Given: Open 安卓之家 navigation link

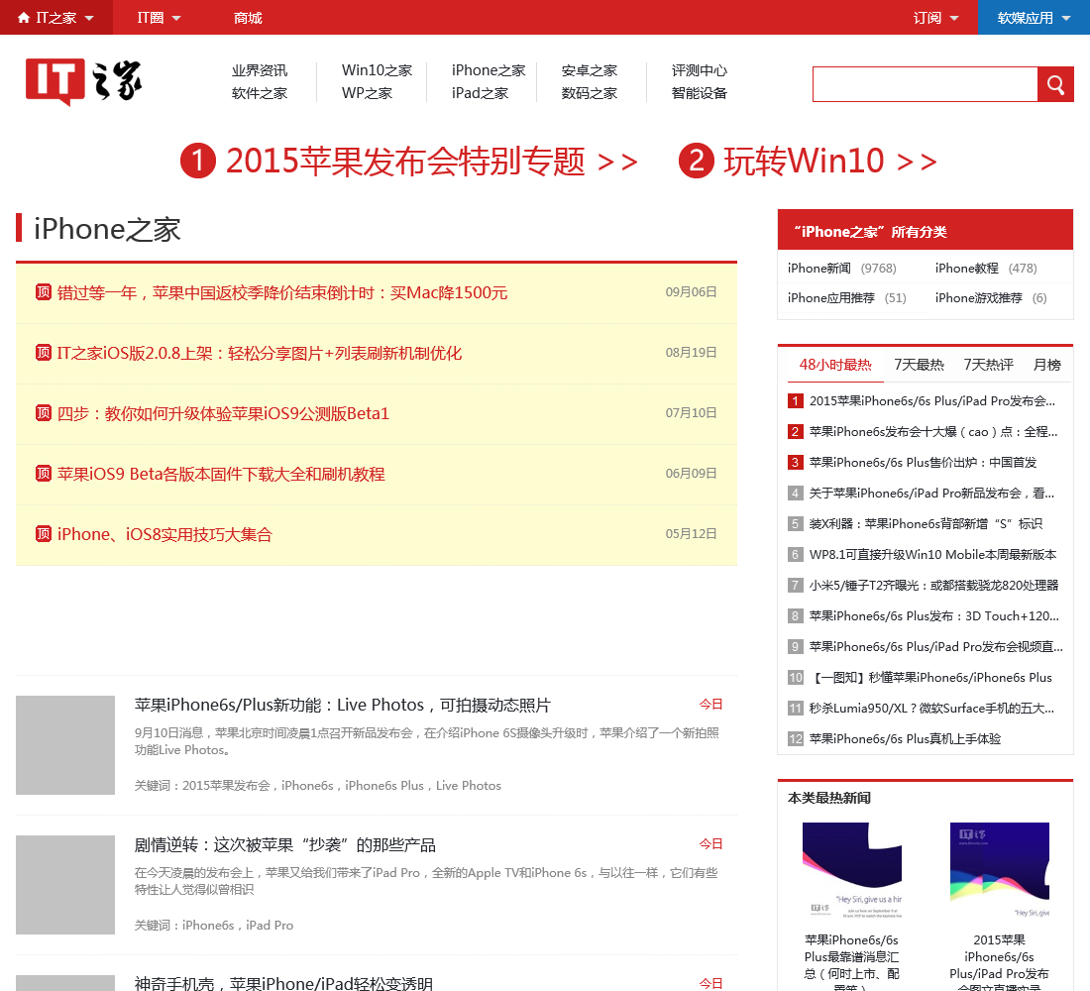Looking at the screenshot, I should [x=590, y=70].
